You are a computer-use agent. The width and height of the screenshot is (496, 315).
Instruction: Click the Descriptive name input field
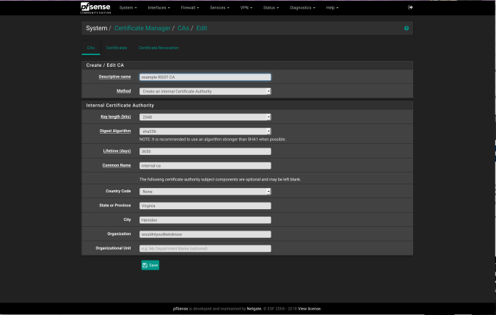[205, 76]
